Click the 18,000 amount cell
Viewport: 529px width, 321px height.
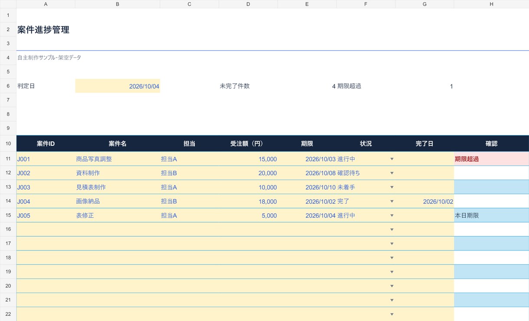(248, 202)
